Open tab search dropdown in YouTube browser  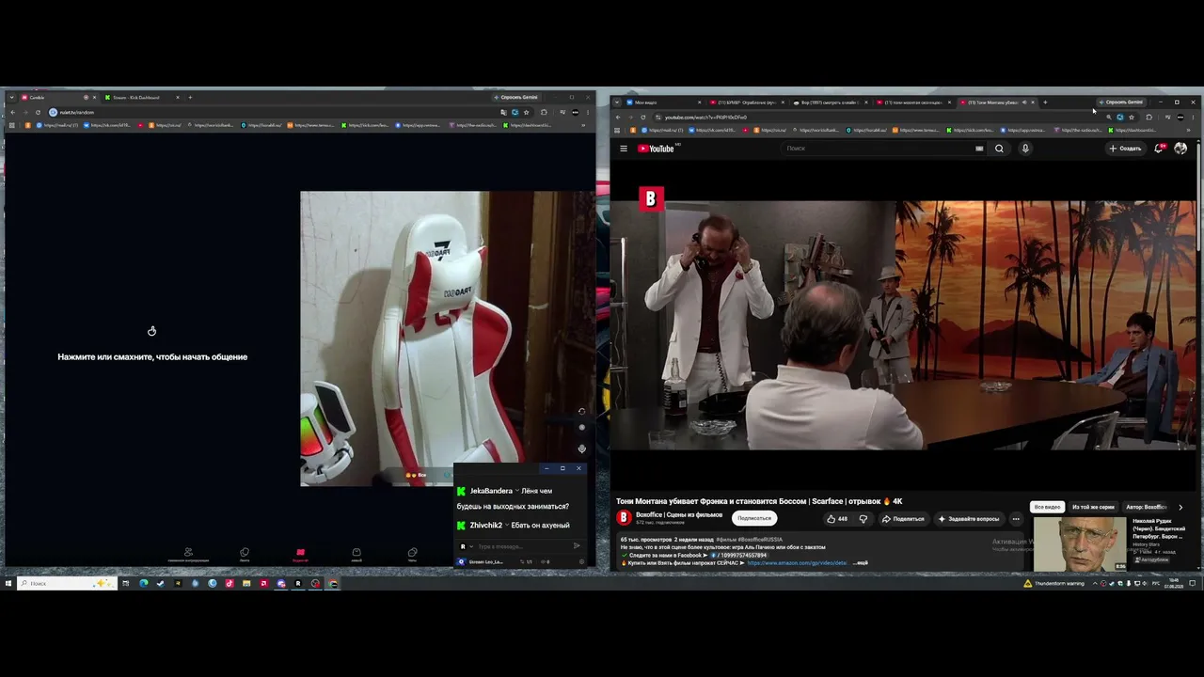(x=617, y=102)
